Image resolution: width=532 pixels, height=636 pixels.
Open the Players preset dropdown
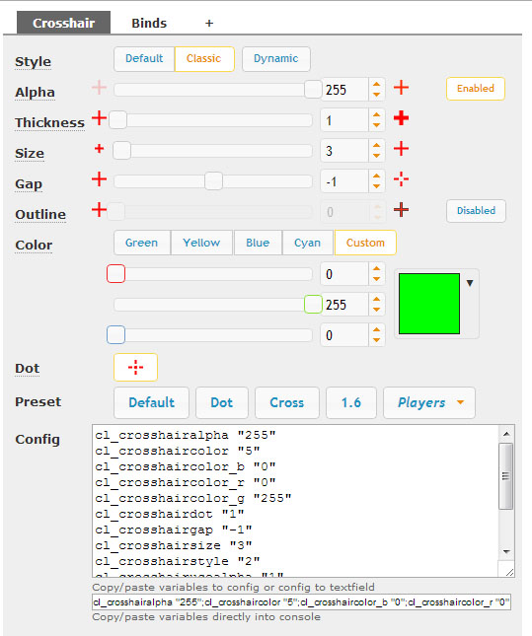[x=429, y=402]
